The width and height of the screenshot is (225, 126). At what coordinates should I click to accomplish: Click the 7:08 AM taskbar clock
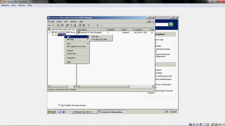pos(173,112)
